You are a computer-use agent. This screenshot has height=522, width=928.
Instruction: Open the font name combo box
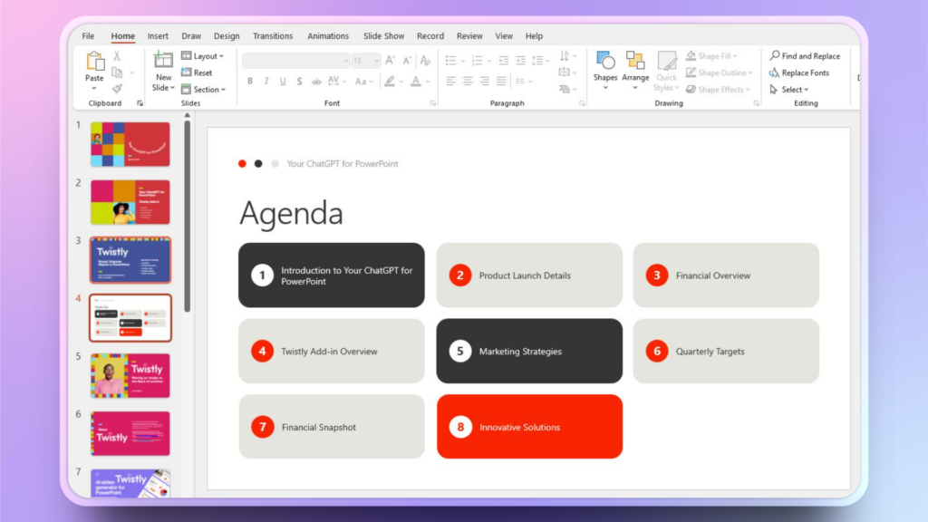coord(295,61)
